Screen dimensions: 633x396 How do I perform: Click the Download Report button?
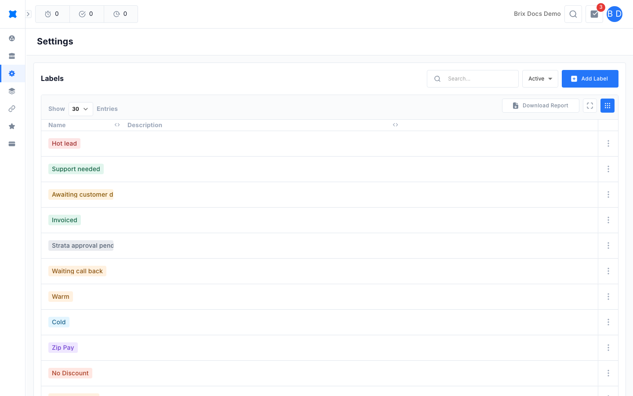(x=541, y=106)
